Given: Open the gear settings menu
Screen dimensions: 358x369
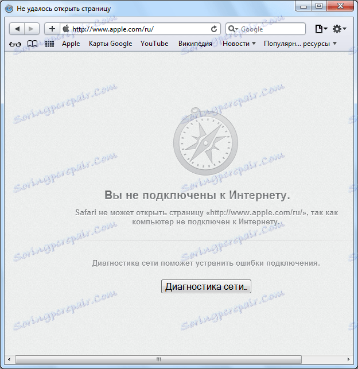Looking at the screenshot, I should [339, 29].
